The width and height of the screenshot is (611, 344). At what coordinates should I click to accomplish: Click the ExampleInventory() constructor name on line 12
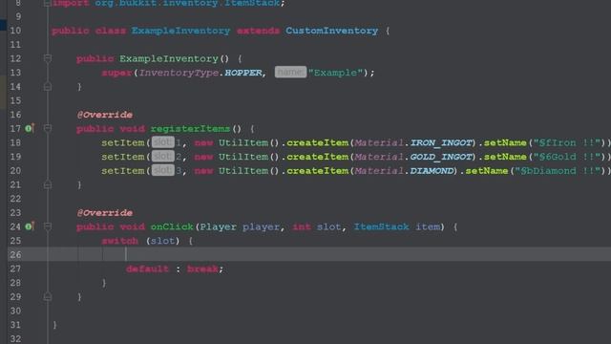pyautogui.click(x=169, y=58)
